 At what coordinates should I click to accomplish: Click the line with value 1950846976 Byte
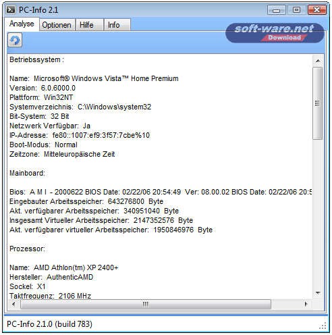click(111, 230)
